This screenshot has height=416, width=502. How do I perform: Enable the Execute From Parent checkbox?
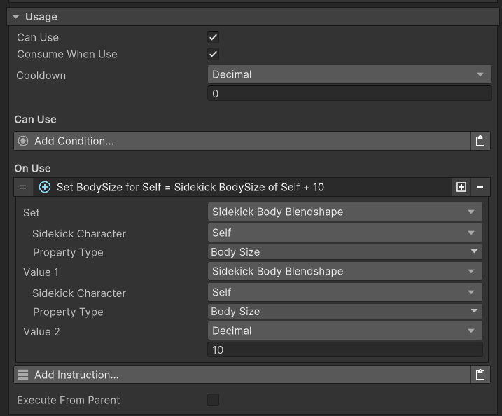pos(214,400)
